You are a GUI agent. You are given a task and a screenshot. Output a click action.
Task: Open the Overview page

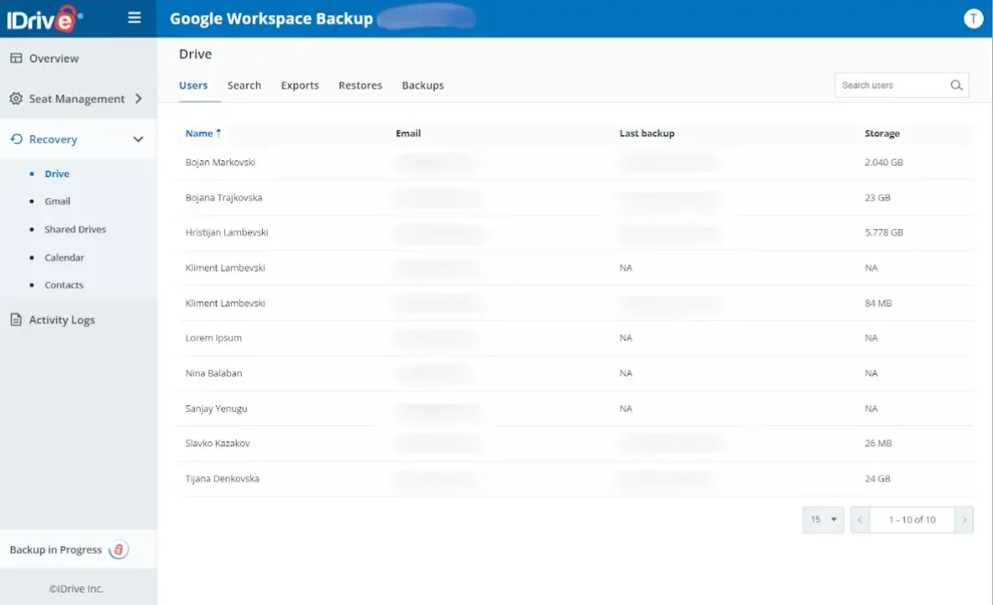54,58
